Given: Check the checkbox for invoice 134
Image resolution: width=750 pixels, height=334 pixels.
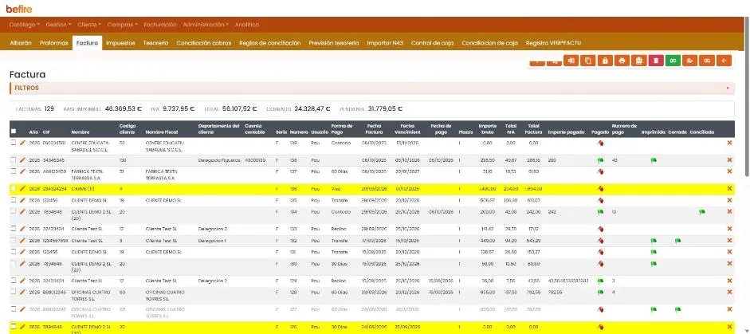Looking at the screenshot, I should point(14,211).
